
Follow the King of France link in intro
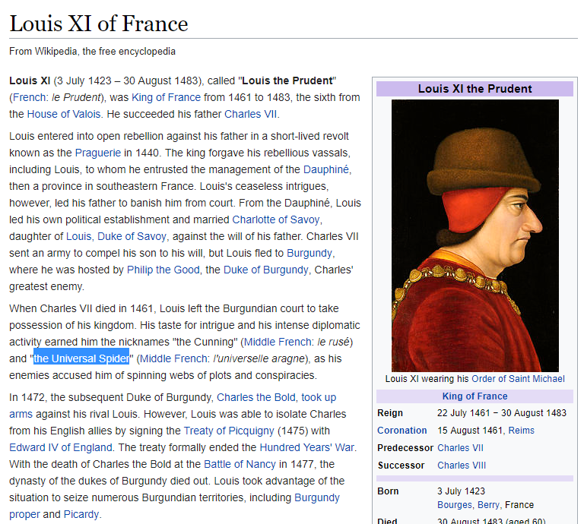(x=166, y=97)
